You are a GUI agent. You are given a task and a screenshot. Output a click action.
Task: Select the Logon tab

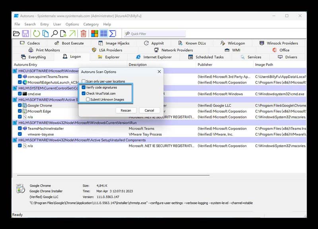(x=72, y=57)
